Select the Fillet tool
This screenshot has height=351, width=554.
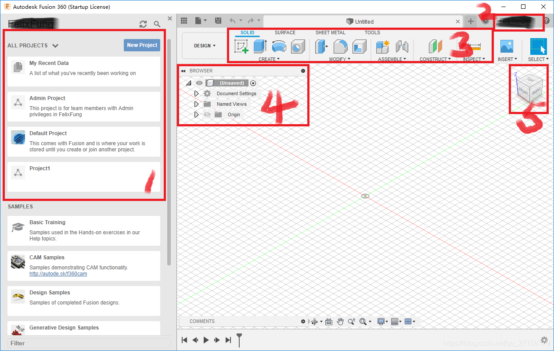coord(341,46)
